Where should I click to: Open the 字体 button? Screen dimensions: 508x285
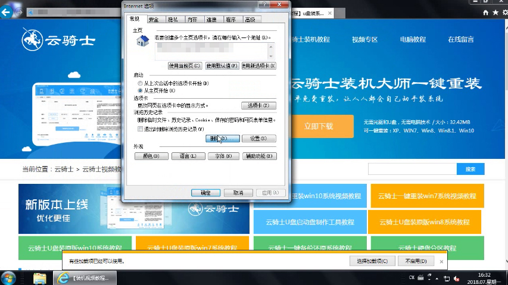pyautogui.click(x=224, y=156)
